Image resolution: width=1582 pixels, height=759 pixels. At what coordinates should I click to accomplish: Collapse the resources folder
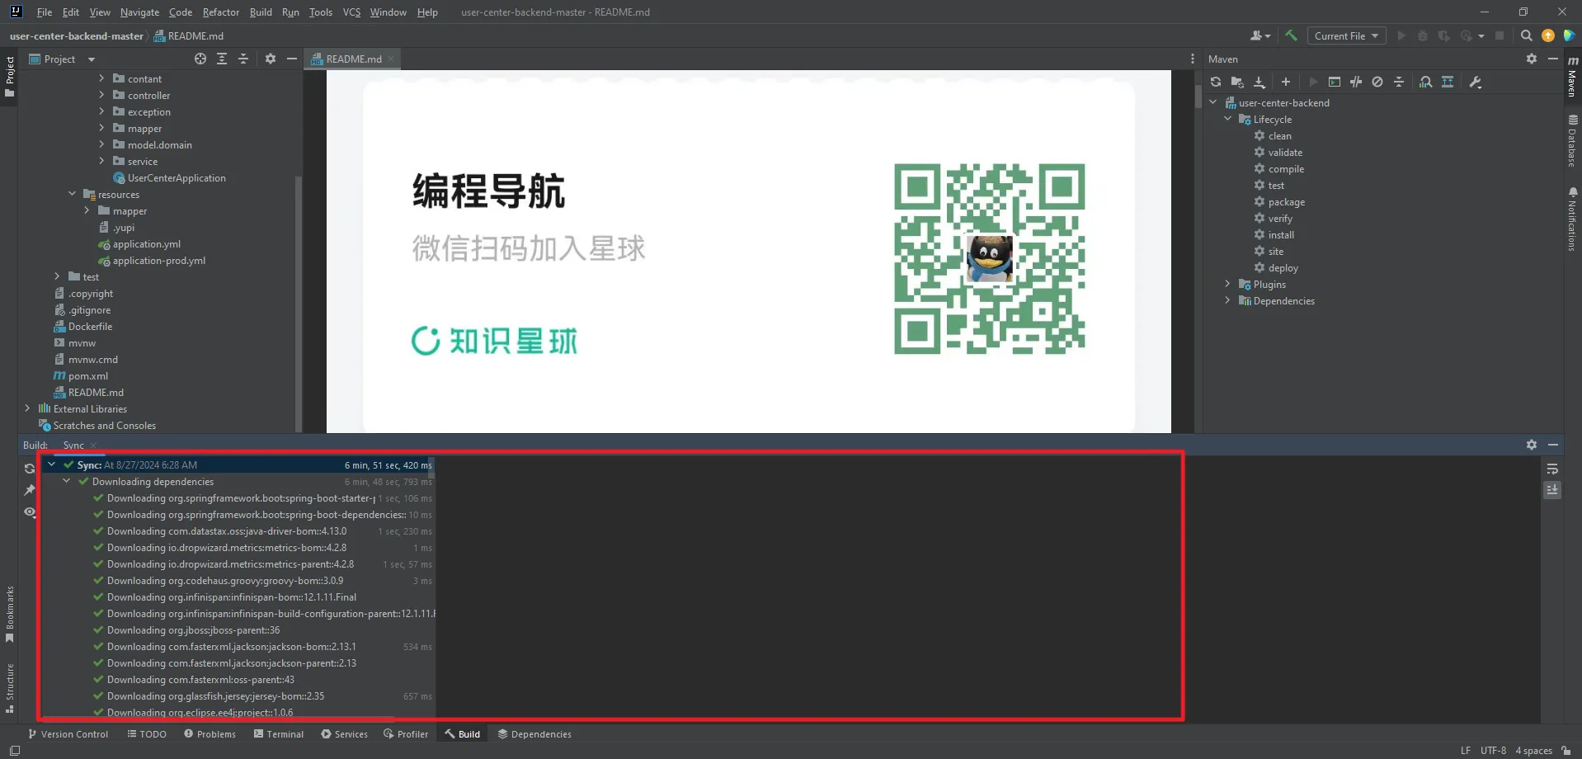[72, 194]
